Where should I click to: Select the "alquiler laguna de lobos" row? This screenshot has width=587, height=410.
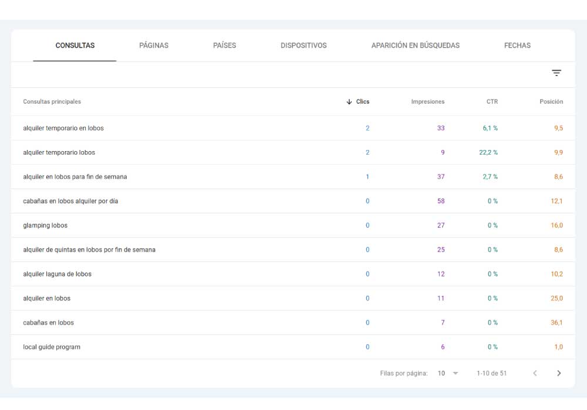tap(58, 274)
